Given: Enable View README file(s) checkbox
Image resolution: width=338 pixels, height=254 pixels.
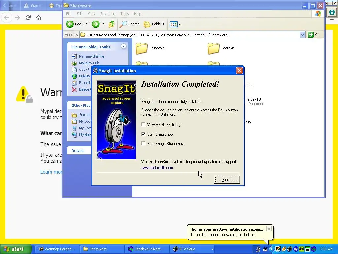Looking at the screenshot, I should click(x=143, y=124).
